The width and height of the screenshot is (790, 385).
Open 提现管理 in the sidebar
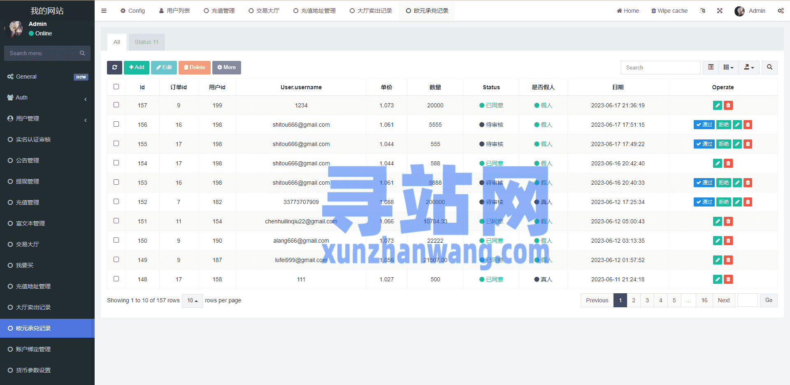coord(47,181)
